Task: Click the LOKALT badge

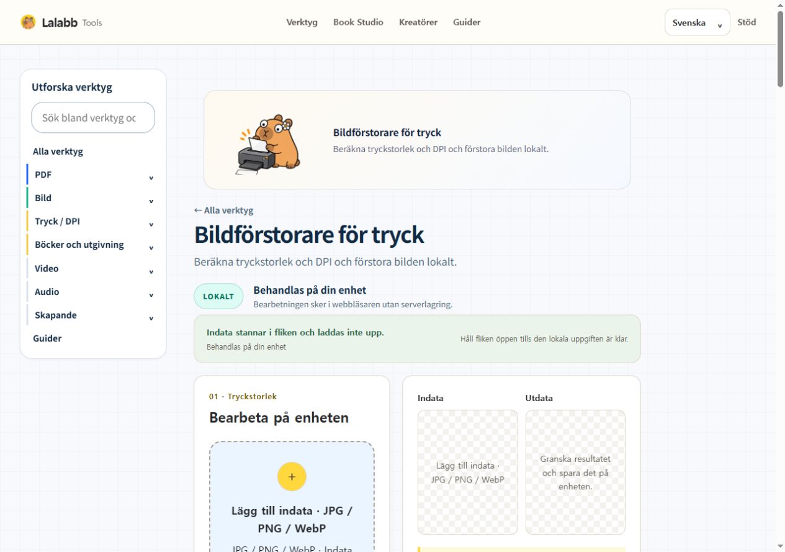Action: coord(218,296)
